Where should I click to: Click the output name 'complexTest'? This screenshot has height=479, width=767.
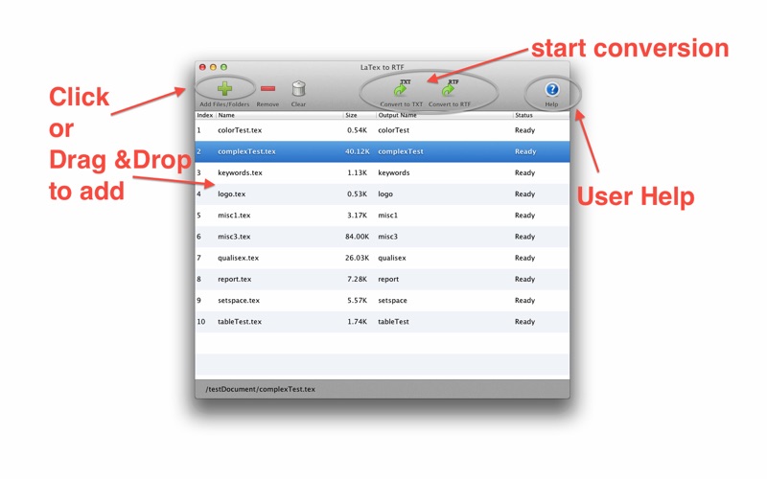(401, 151)
